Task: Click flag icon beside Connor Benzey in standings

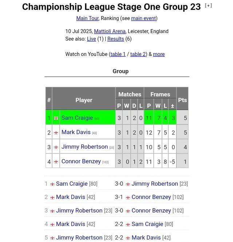Action: (56, 162)
